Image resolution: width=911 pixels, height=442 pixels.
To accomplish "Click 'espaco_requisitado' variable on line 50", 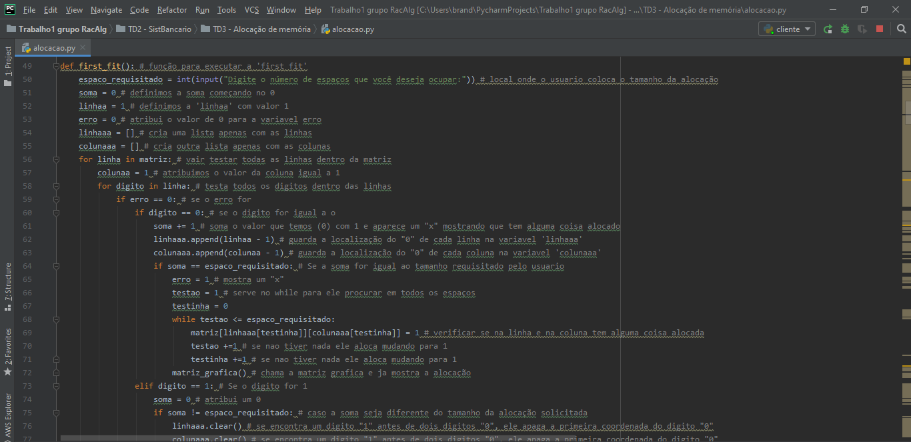I will coord(121,79).
